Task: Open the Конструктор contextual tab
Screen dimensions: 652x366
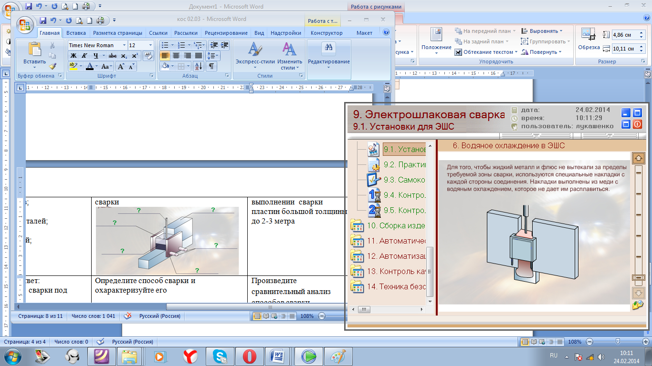Action: 326,33
